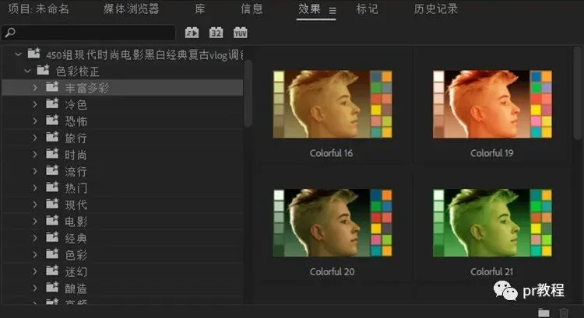This screenshot has height=318, width=584.
Task: Open the 信息 tab
Action: pyautogui.click(x=252, y=9)
